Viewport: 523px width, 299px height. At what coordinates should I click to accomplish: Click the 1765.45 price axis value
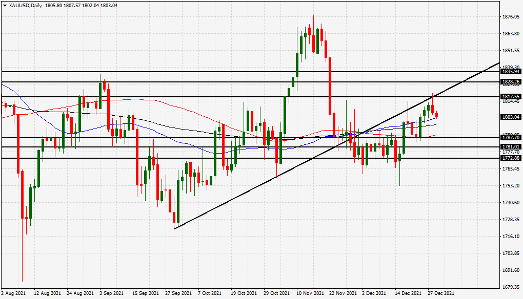[x=511, y=169]
